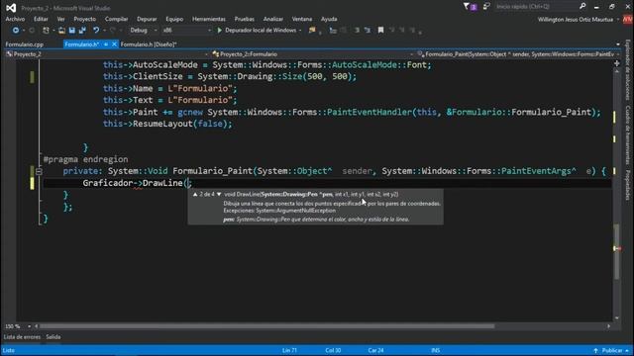Screen dimensions: 634x356
Task: Click the Publicar button in status bar
Action: pos(611,350)
